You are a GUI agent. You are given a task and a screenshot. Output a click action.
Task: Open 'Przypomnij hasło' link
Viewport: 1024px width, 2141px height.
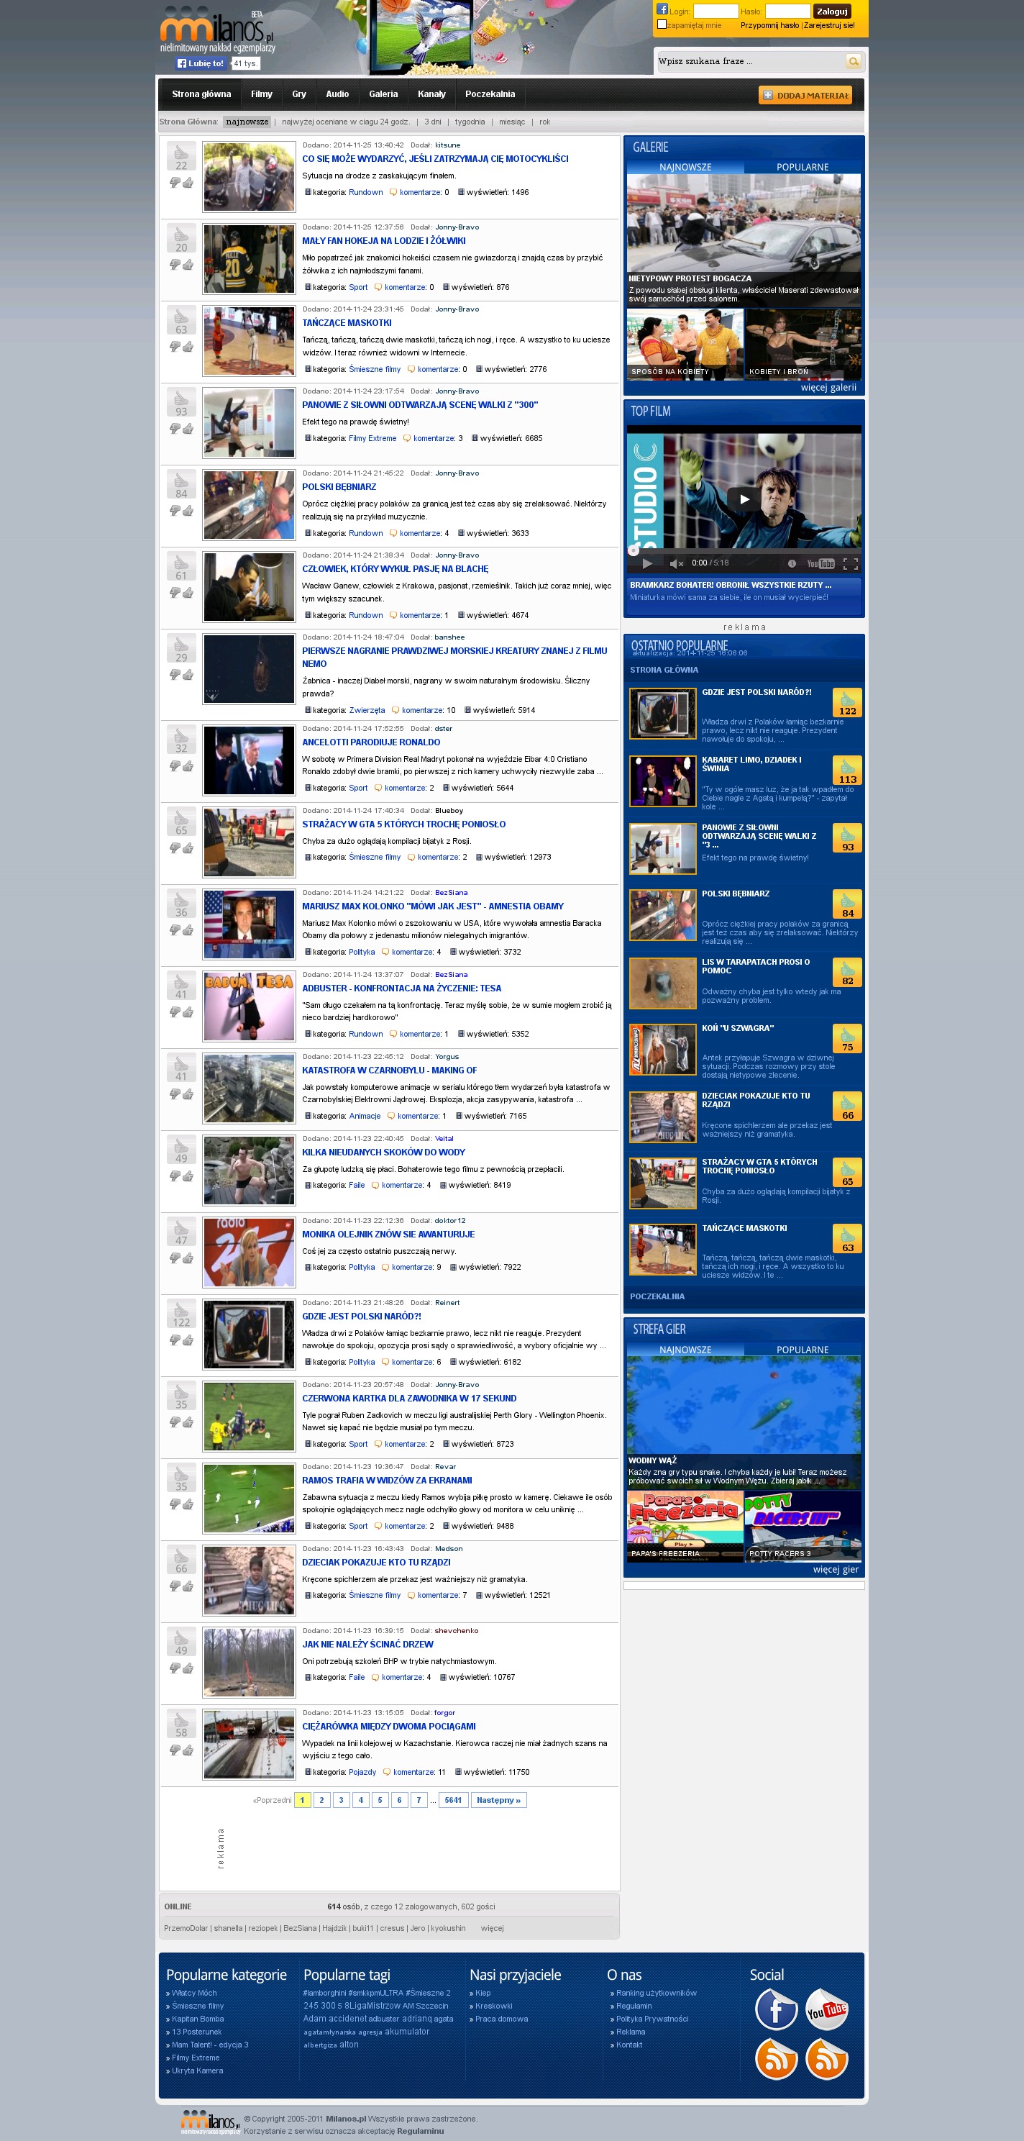click(x=770, y=25)
